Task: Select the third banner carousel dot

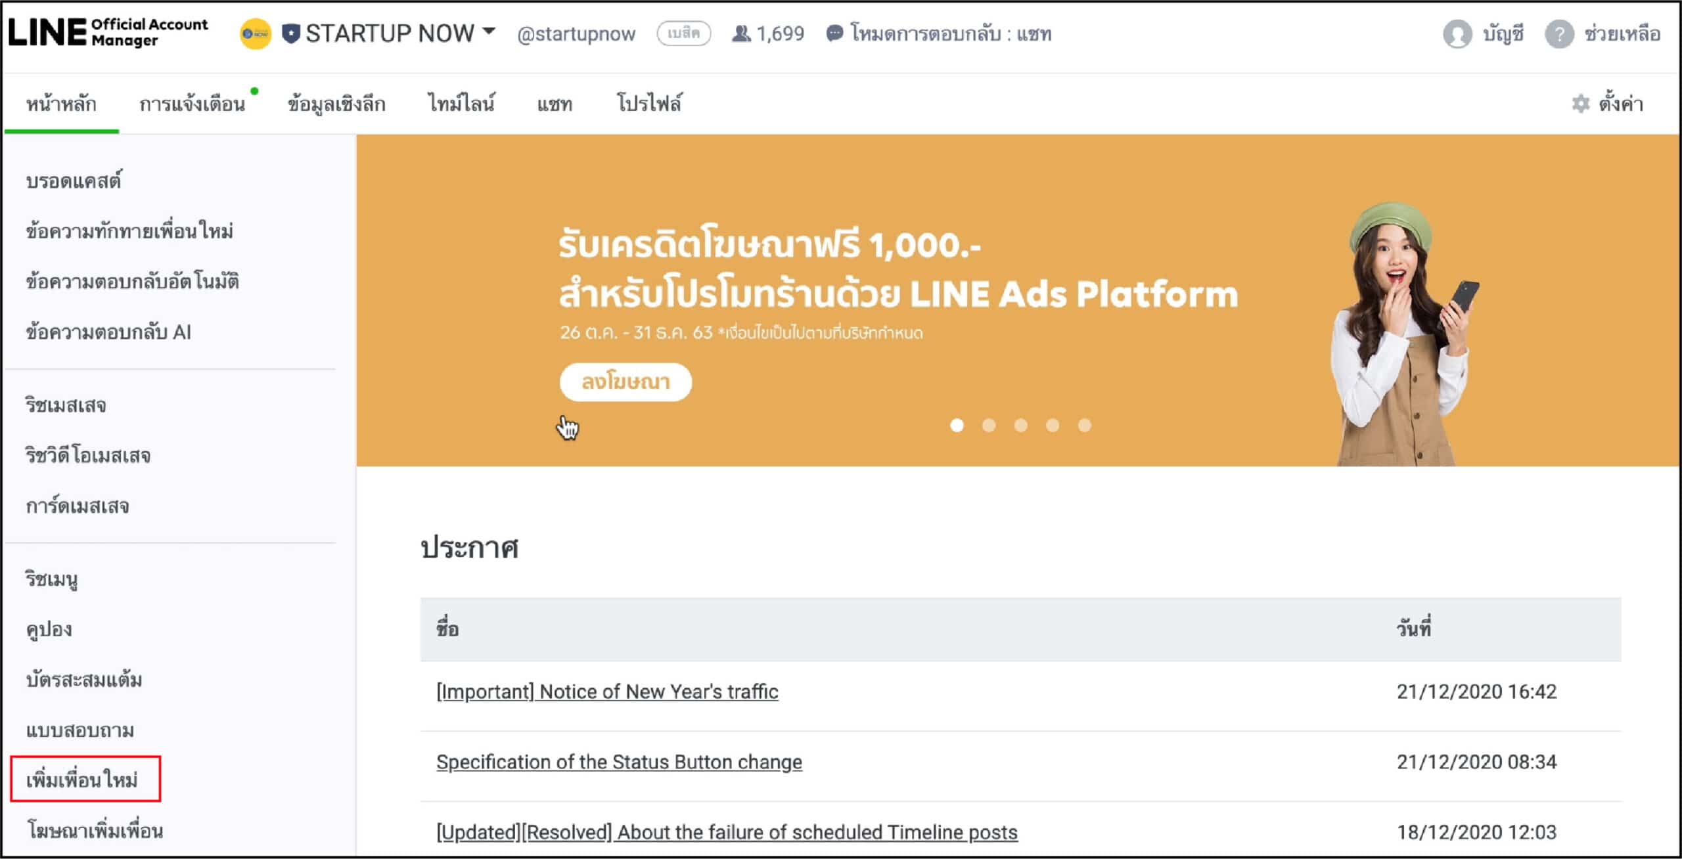Action: (1020, 426)
